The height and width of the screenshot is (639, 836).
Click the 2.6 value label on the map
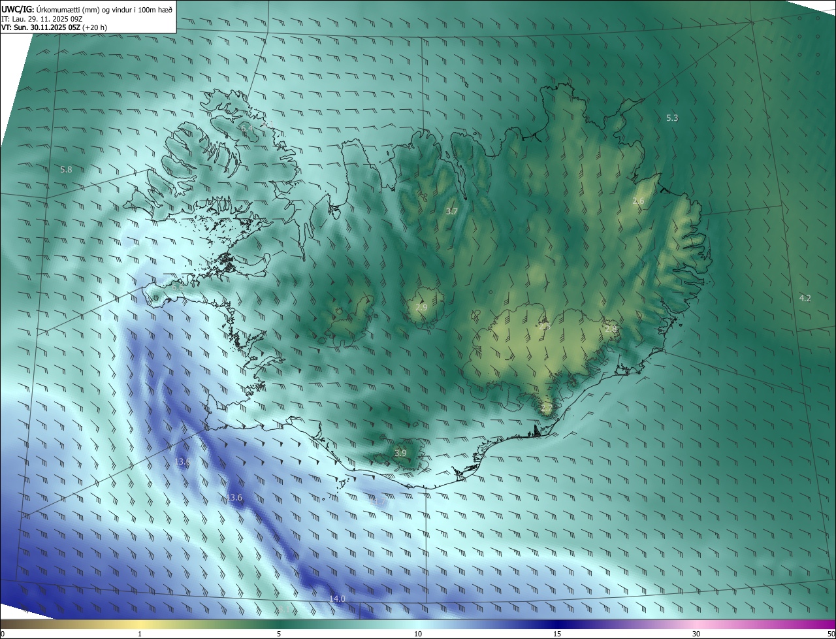tap(638, 201)
